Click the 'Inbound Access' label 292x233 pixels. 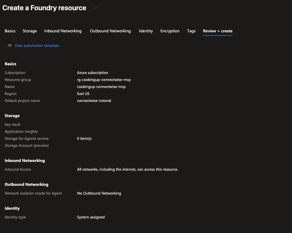(x=18, y=170)
